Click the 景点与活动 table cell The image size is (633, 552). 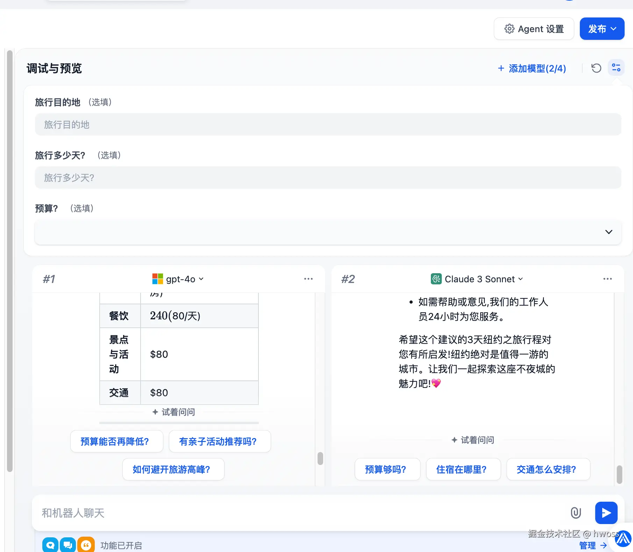tap(120, 354)
